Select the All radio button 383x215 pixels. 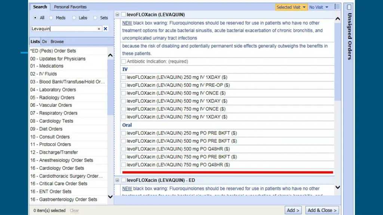click(35, 18)
